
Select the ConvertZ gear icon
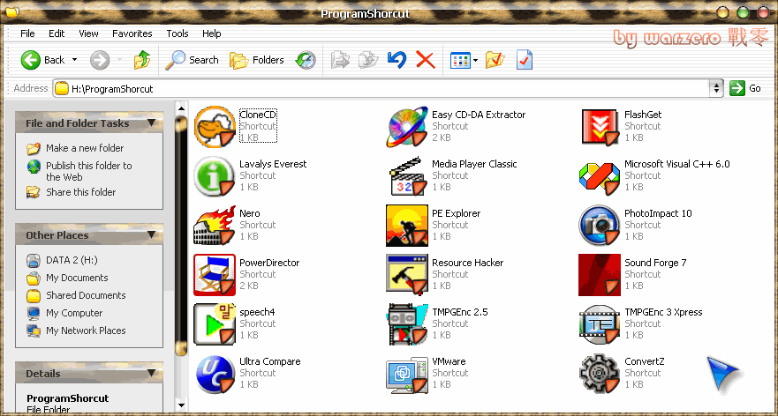tap(600, 374)
